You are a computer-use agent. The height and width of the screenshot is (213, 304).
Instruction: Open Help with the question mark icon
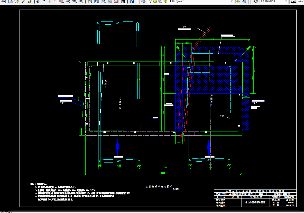(x=132, y=1)
